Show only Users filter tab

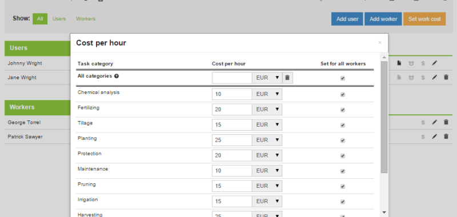(59, 19)
